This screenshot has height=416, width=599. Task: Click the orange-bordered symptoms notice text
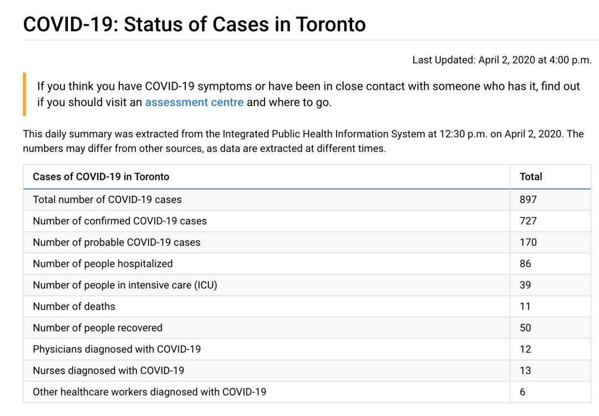[308, 94]
